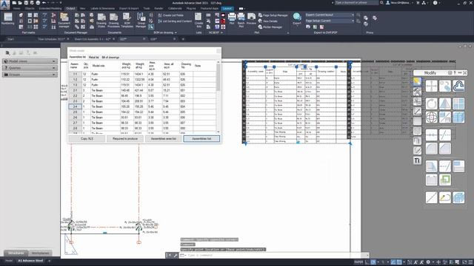Click the highlighted Assemblies list button
The width and height of the screenshot is (474, 266).
[x=201, y=139]
